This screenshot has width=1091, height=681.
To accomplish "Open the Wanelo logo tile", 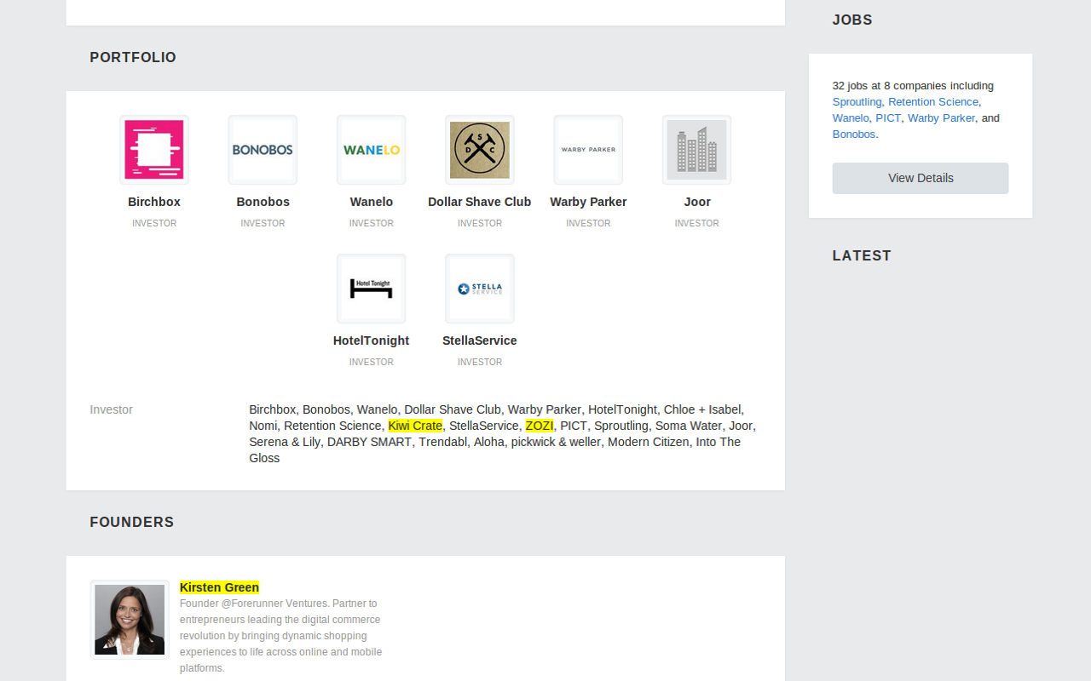I will click(x=371, y=150).
